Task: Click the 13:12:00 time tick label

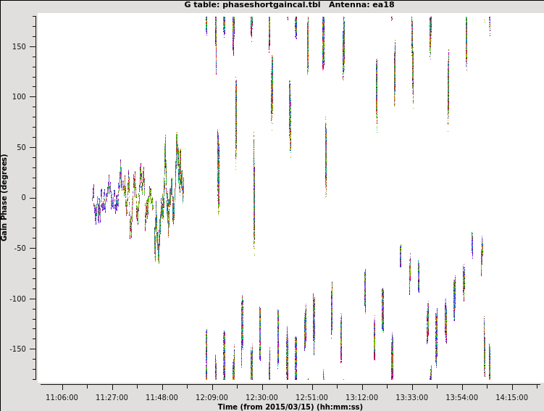Action: pos(361,397)
